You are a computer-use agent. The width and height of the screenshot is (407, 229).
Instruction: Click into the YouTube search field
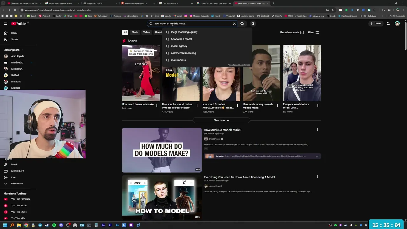coord(192,24)
